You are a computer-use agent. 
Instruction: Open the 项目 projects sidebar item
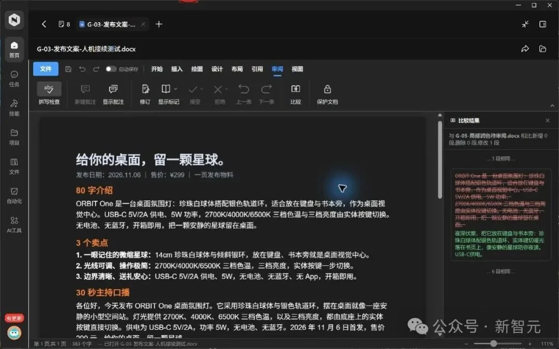(x=14, y=137)
